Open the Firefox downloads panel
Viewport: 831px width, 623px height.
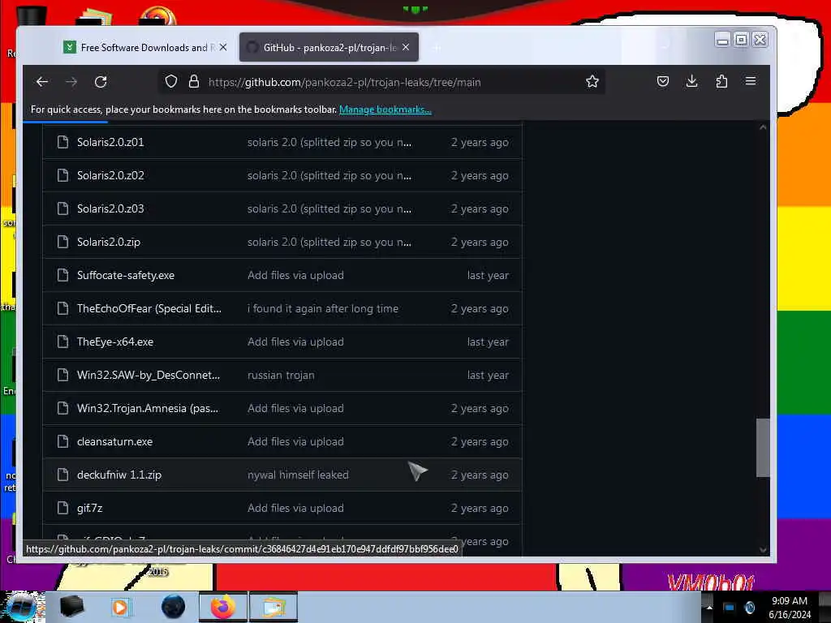pos(691,82)
